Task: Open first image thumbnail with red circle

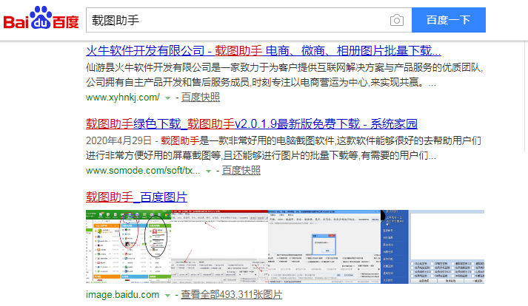Action: click(x=128, y=247)
